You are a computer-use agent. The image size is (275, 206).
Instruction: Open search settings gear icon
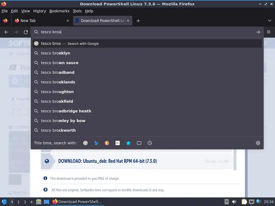pos(258,143)
